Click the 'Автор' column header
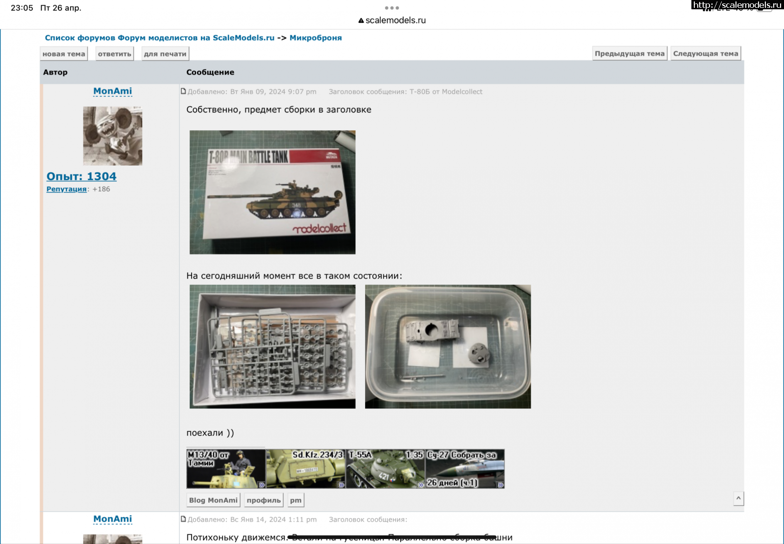 (55, 72)
